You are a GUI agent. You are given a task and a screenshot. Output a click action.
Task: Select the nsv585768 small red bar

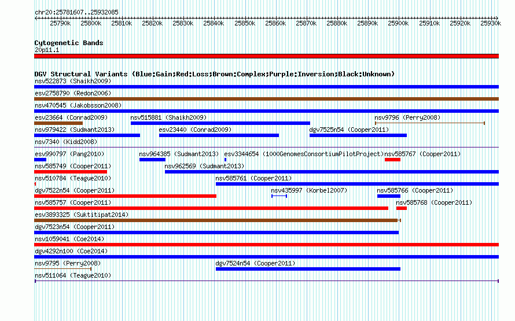tap(402, 208)
